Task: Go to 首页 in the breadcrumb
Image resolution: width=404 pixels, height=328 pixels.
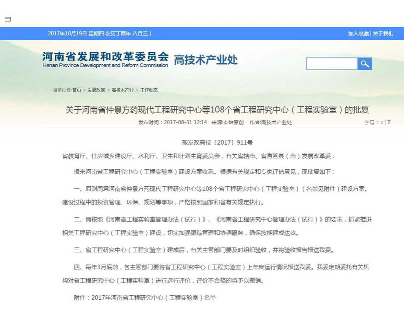Action: [x=77, y=90]
